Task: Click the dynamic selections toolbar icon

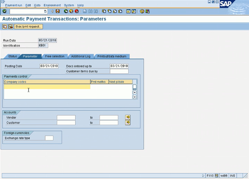Action: point(11,27)
